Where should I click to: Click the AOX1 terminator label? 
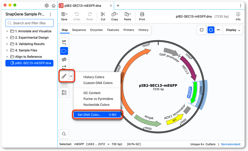pos(174,112)
